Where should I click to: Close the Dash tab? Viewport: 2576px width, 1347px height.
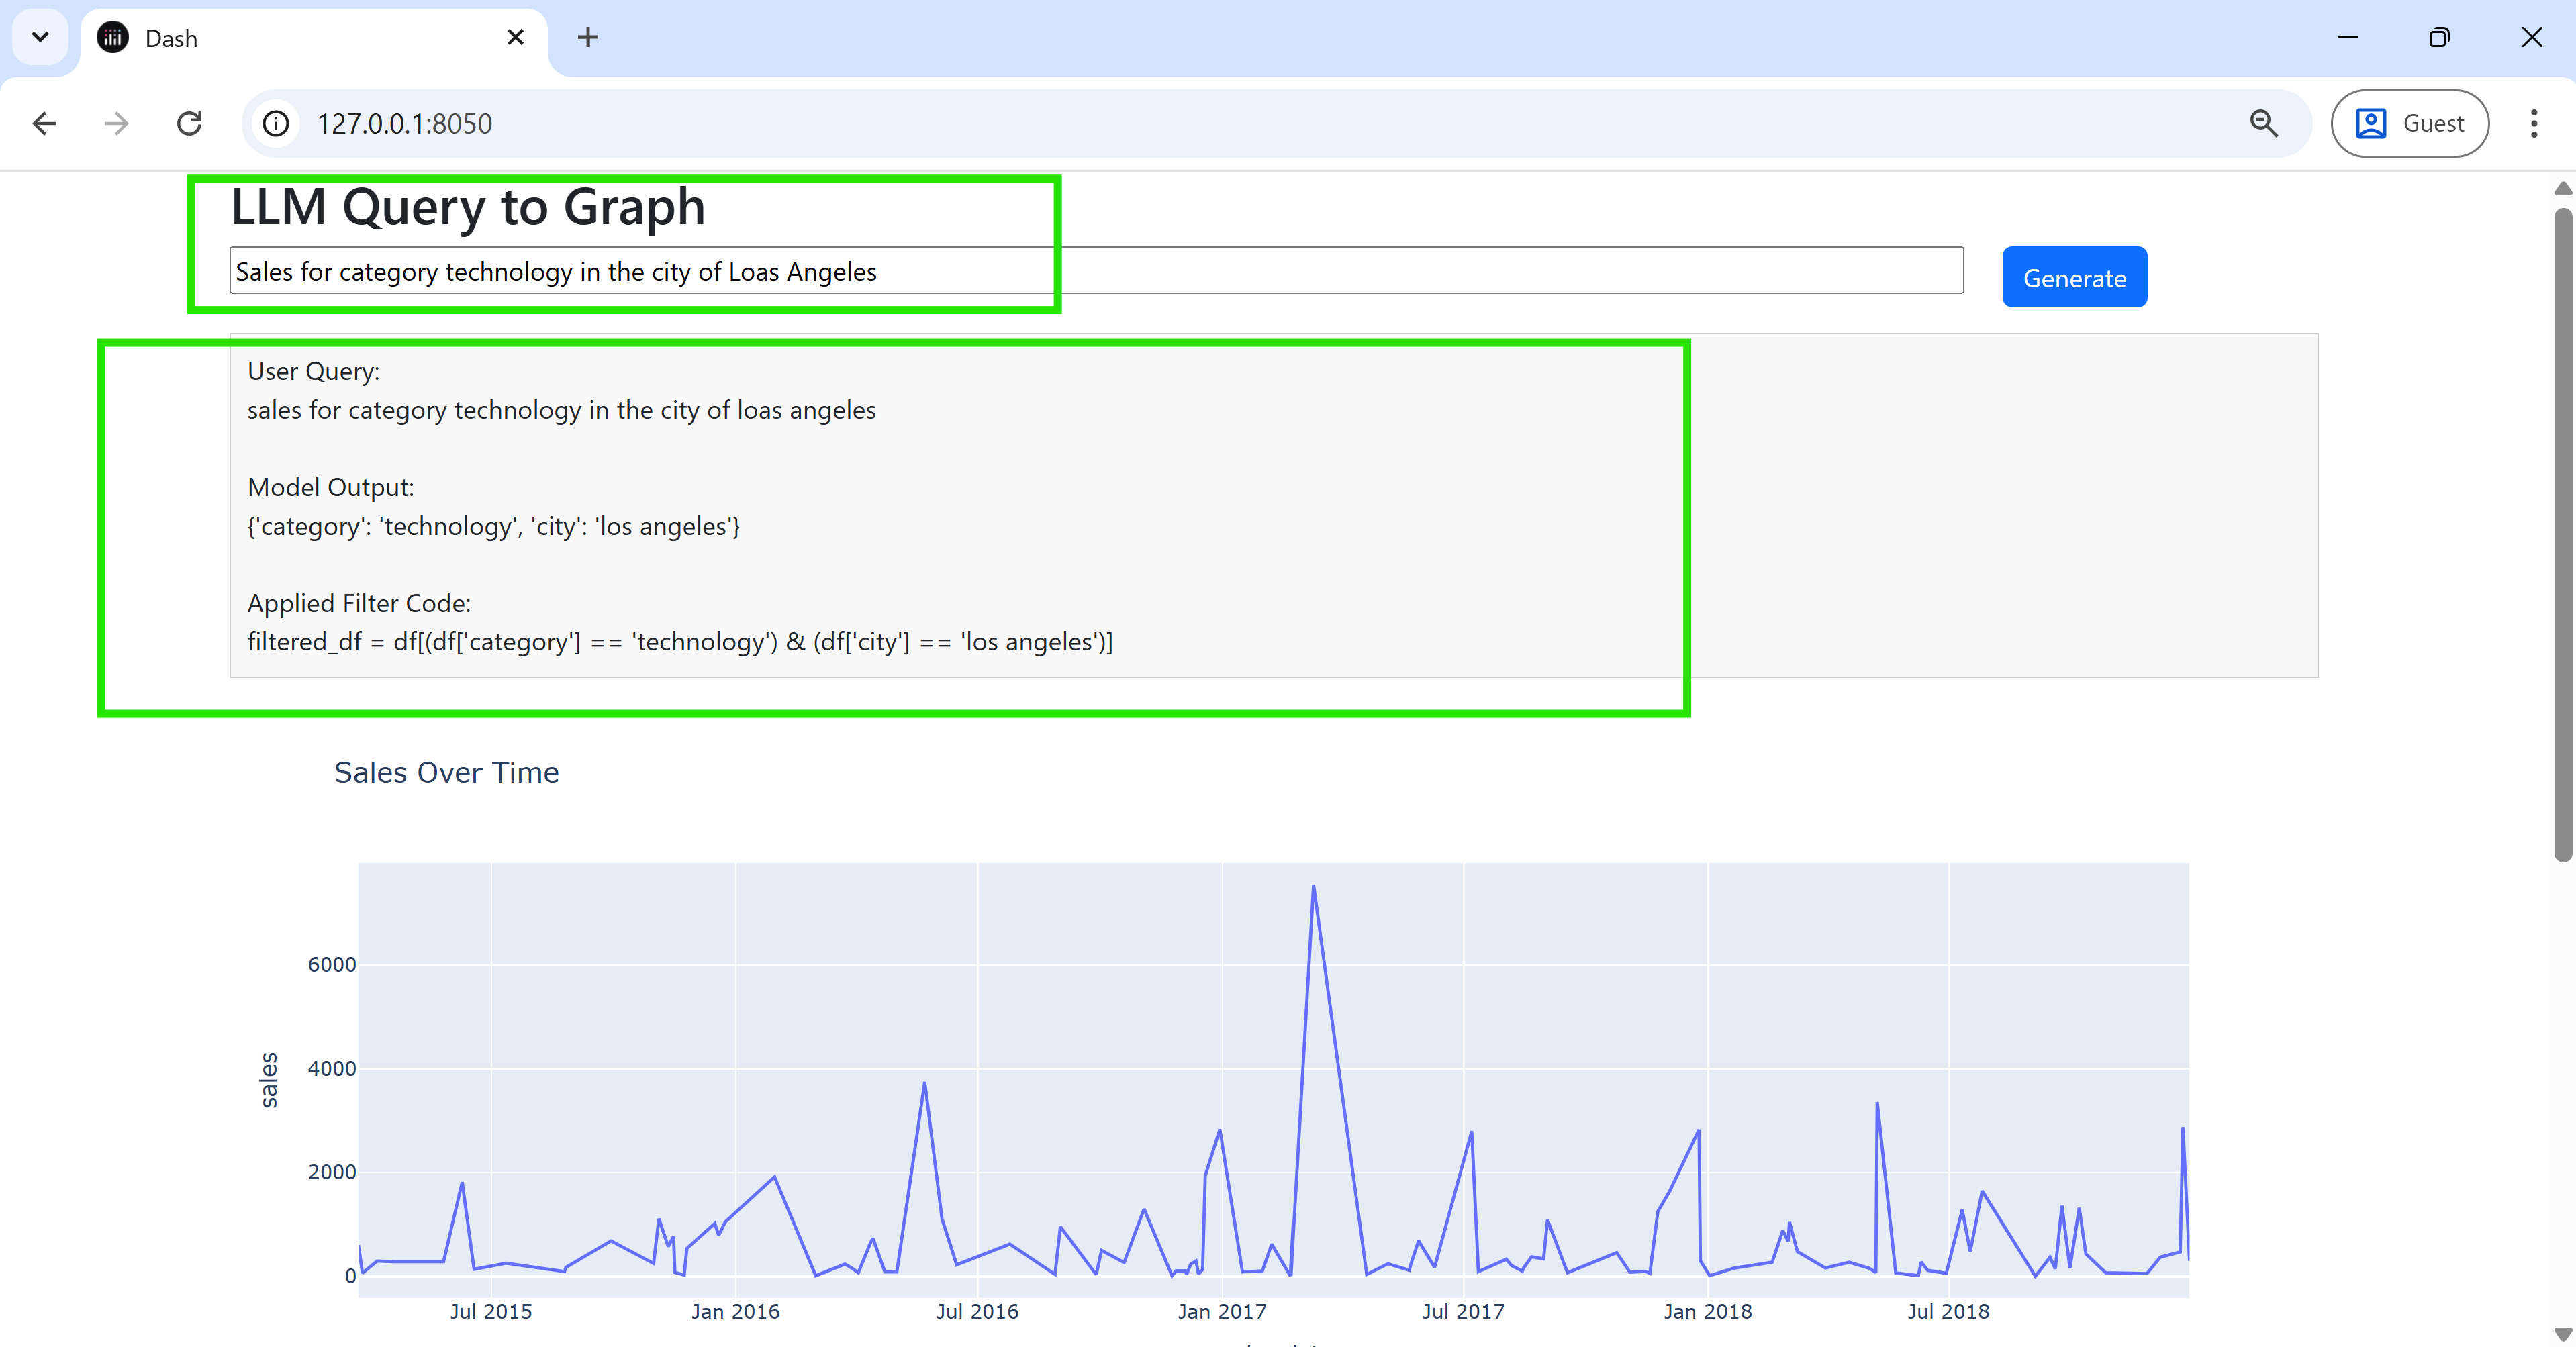point(515,38)
